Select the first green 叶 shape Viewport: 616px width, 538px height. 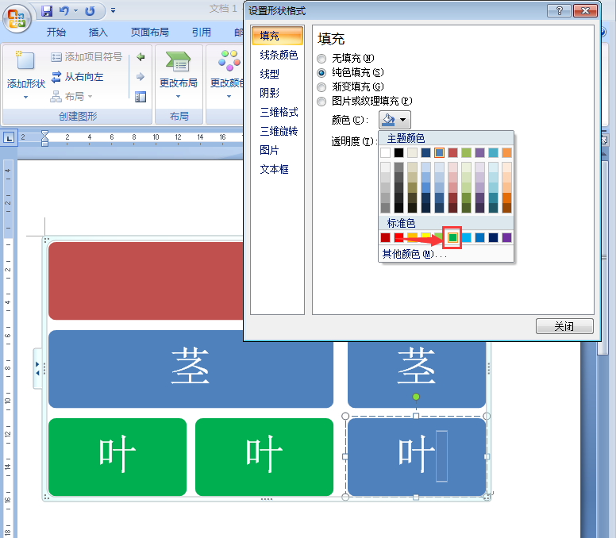point(117,457)
